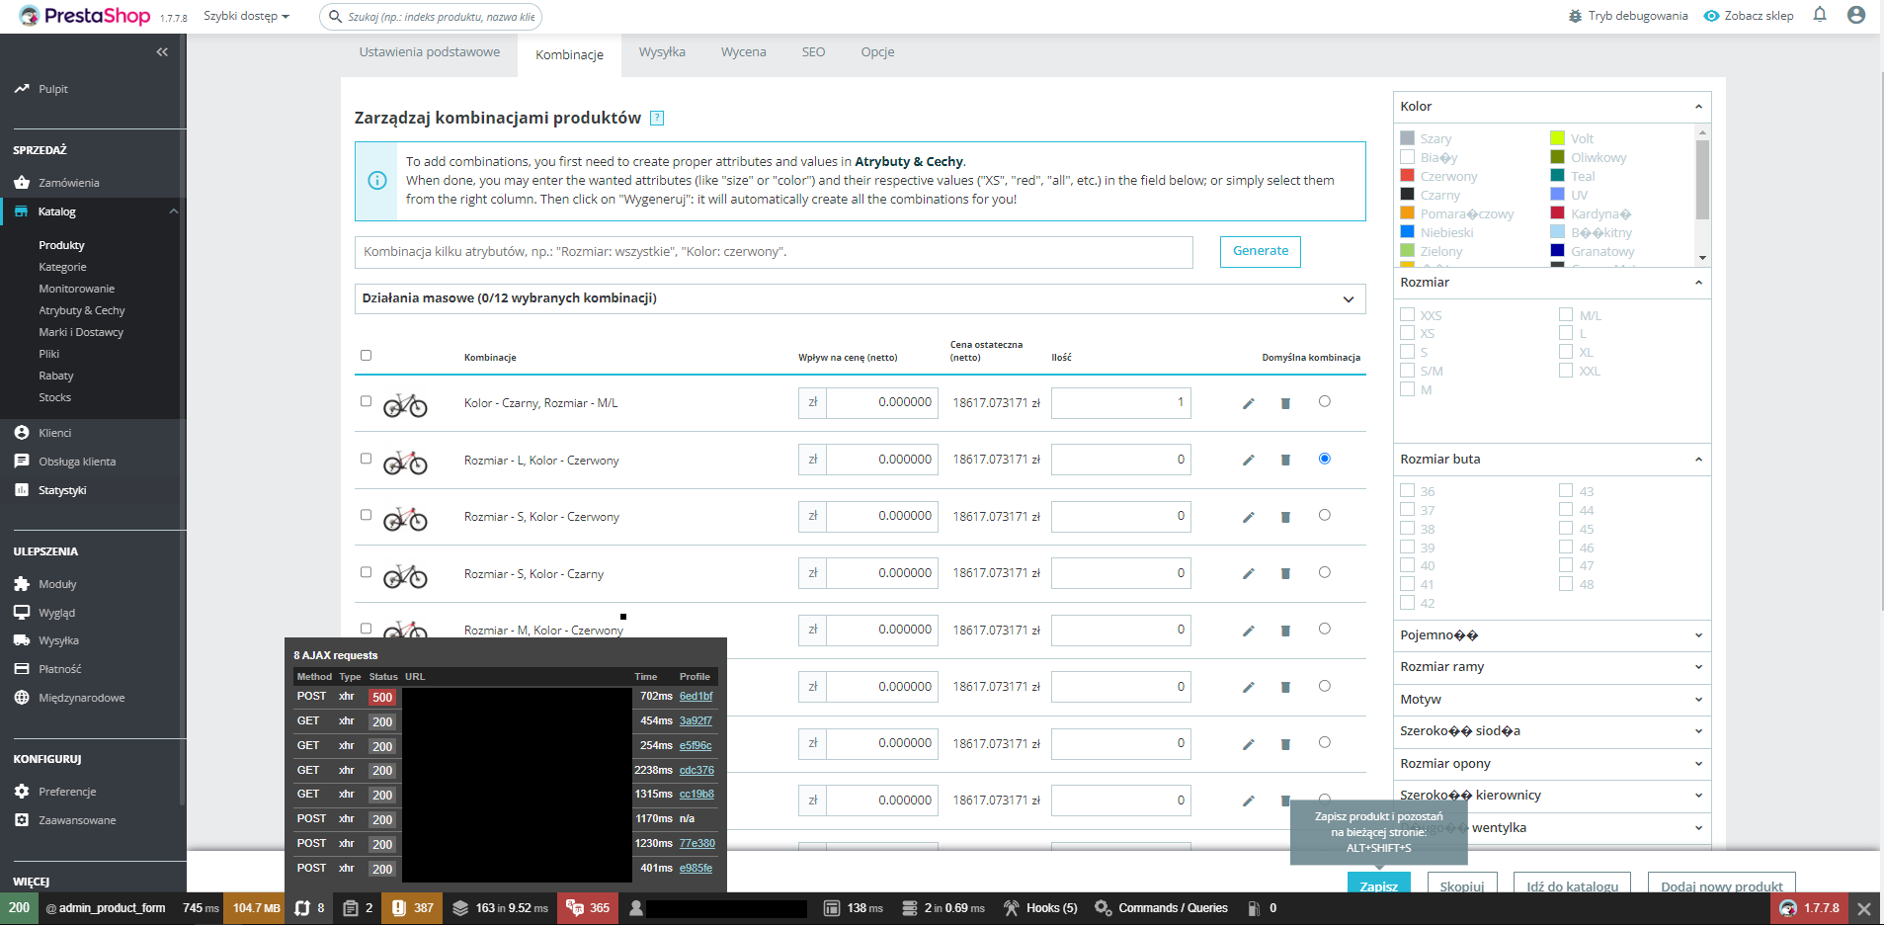
Task: Set Czarny M/L as default combination
Action: coord(1324,401)
